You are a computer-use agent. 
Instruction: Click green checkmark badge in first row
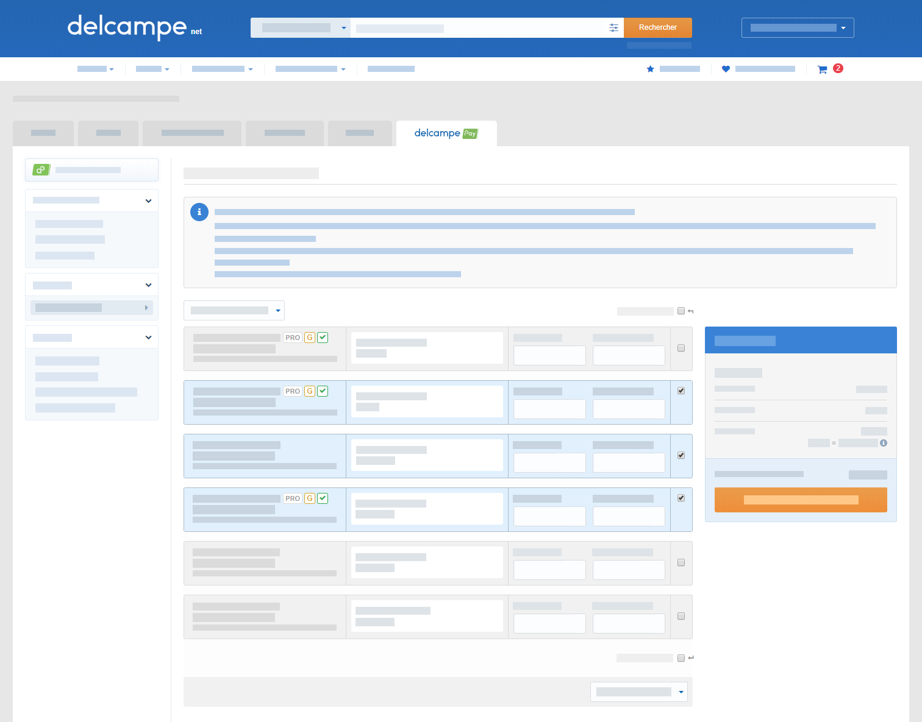(x=323, y=338)
